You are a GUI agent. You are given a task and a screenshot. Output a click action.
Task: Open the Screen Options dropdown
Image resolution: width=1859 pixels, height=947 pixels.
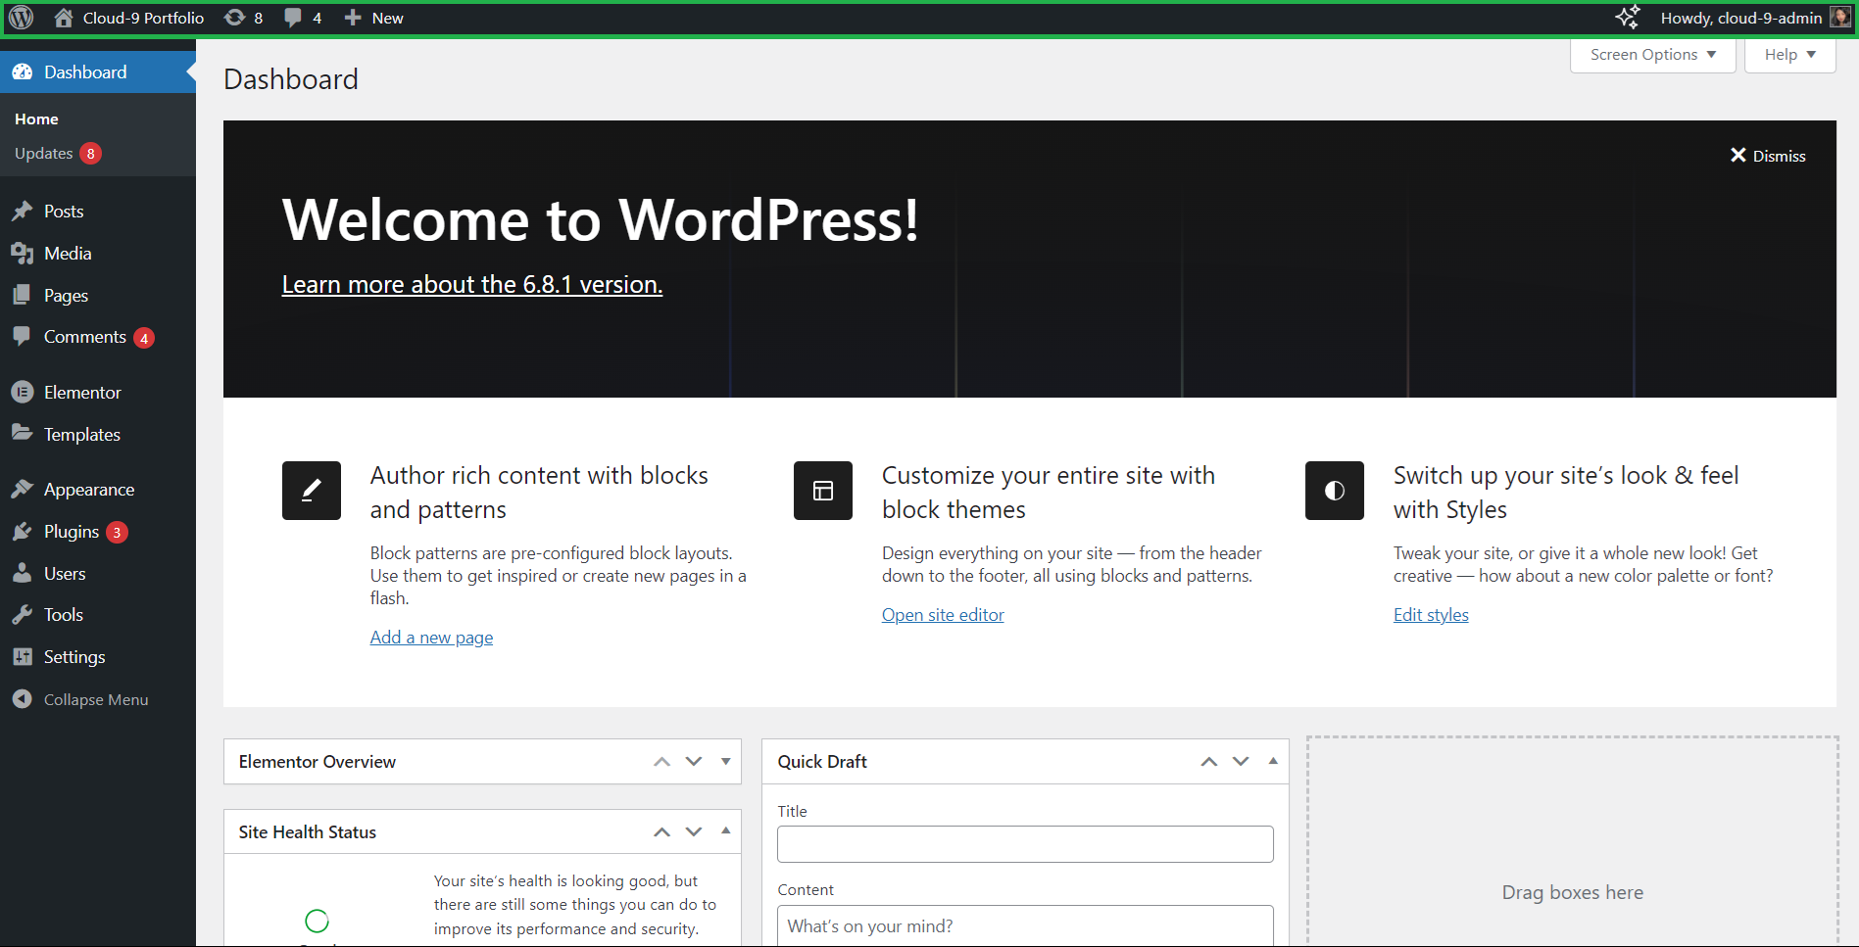point(1653,55)
